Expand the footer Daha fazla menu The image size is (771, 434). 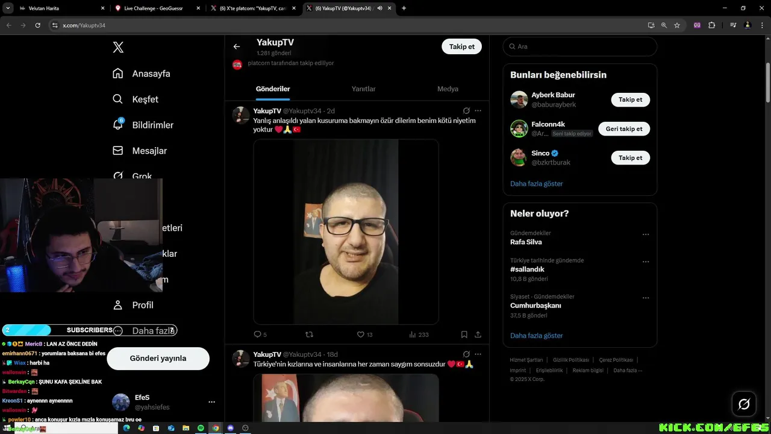(628, 370)
